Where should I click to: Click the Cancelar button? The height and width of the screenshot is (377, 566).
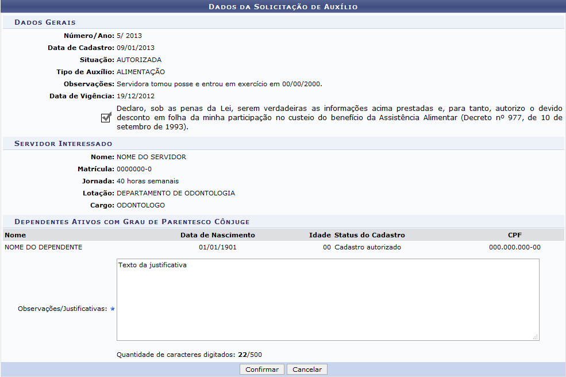point(307,370)
